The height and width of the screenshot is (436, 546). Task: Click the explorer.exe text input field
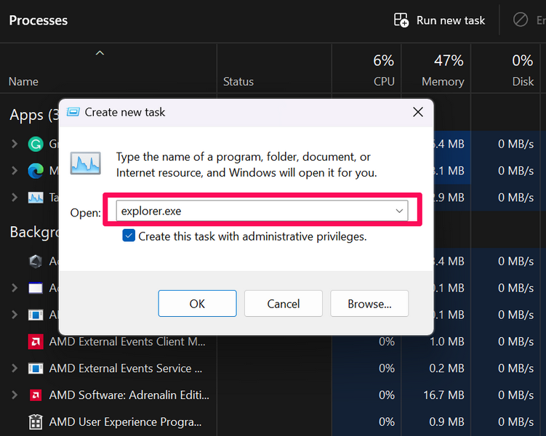pos(254,211)
